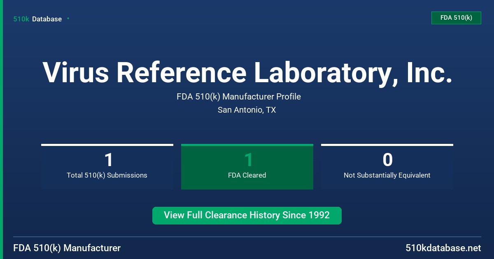Select the San Antonio, TX location text
This screenshot has height=259, width=494.
pos(247,110)
